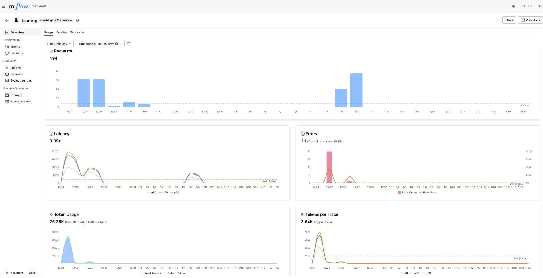Click the mlflow logo in the header
543x278 pixels.
click(x=18, y=6)
